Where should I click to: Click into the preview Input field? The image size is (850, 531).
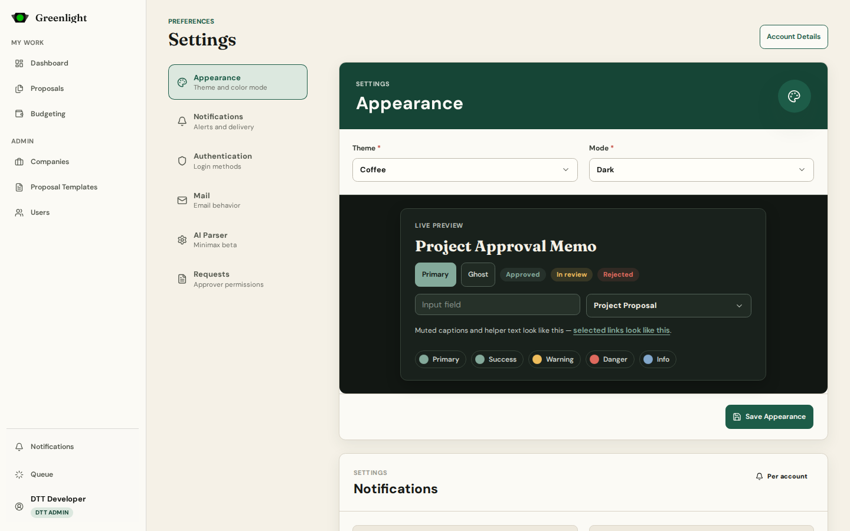click(x=498, y=304)
